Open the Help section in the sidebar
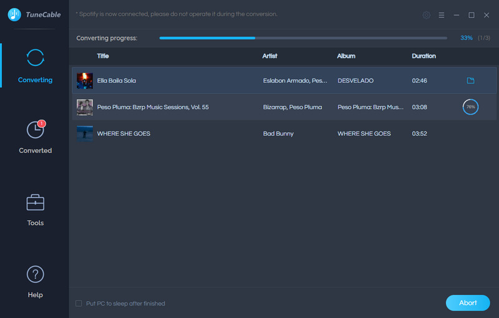 (x=35, y=282)
